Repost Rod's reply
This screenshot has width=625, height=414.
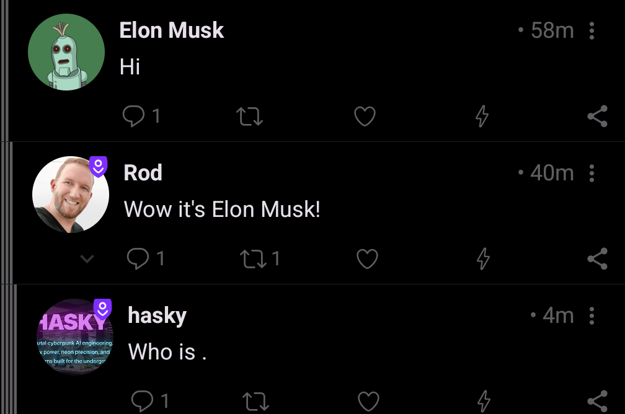[254, 258]
